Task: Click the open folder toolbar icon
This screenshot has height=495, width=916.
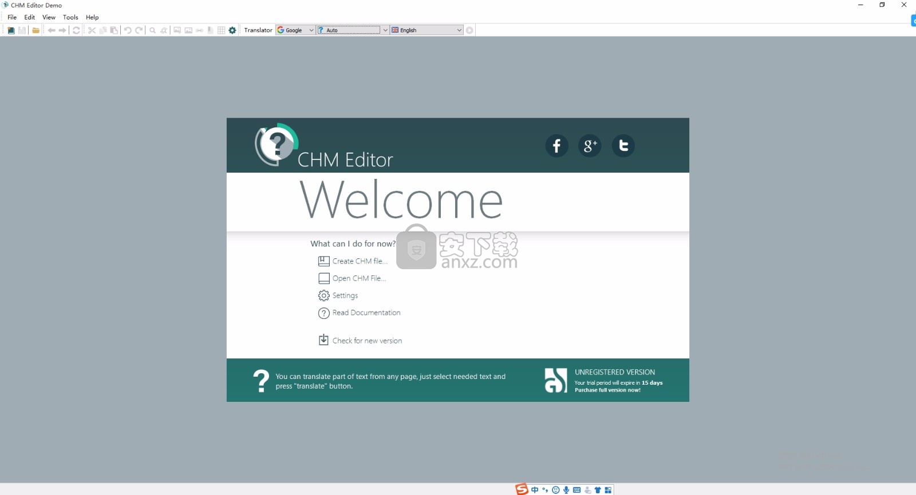Action: tap(35, 30)
